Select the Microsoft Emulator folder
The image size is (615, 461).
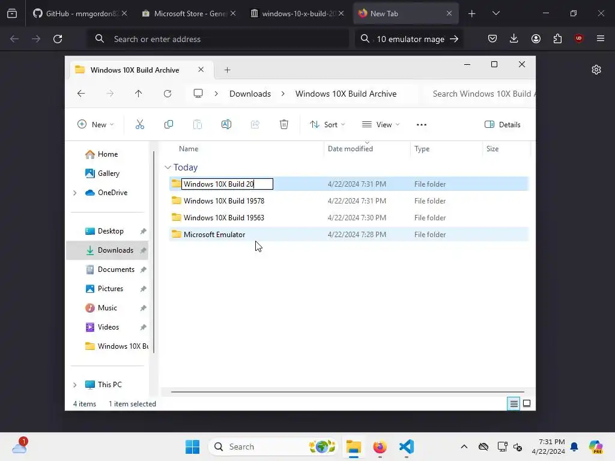[349, 235]
